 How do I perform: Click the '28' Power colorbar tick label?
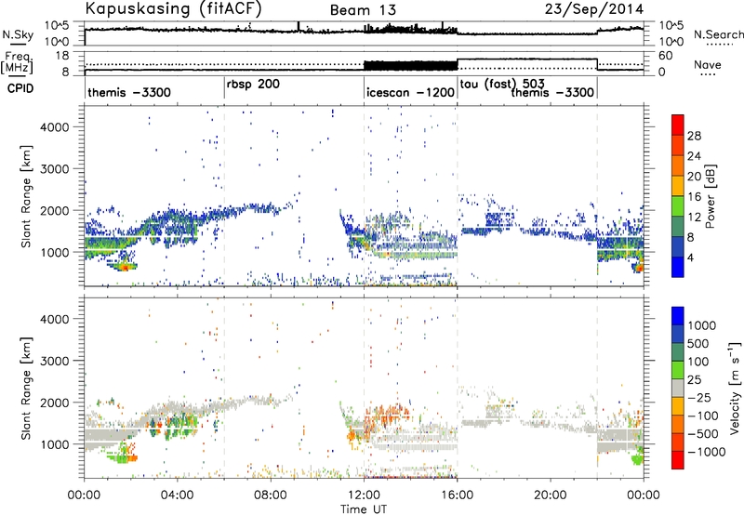[694, 136]
